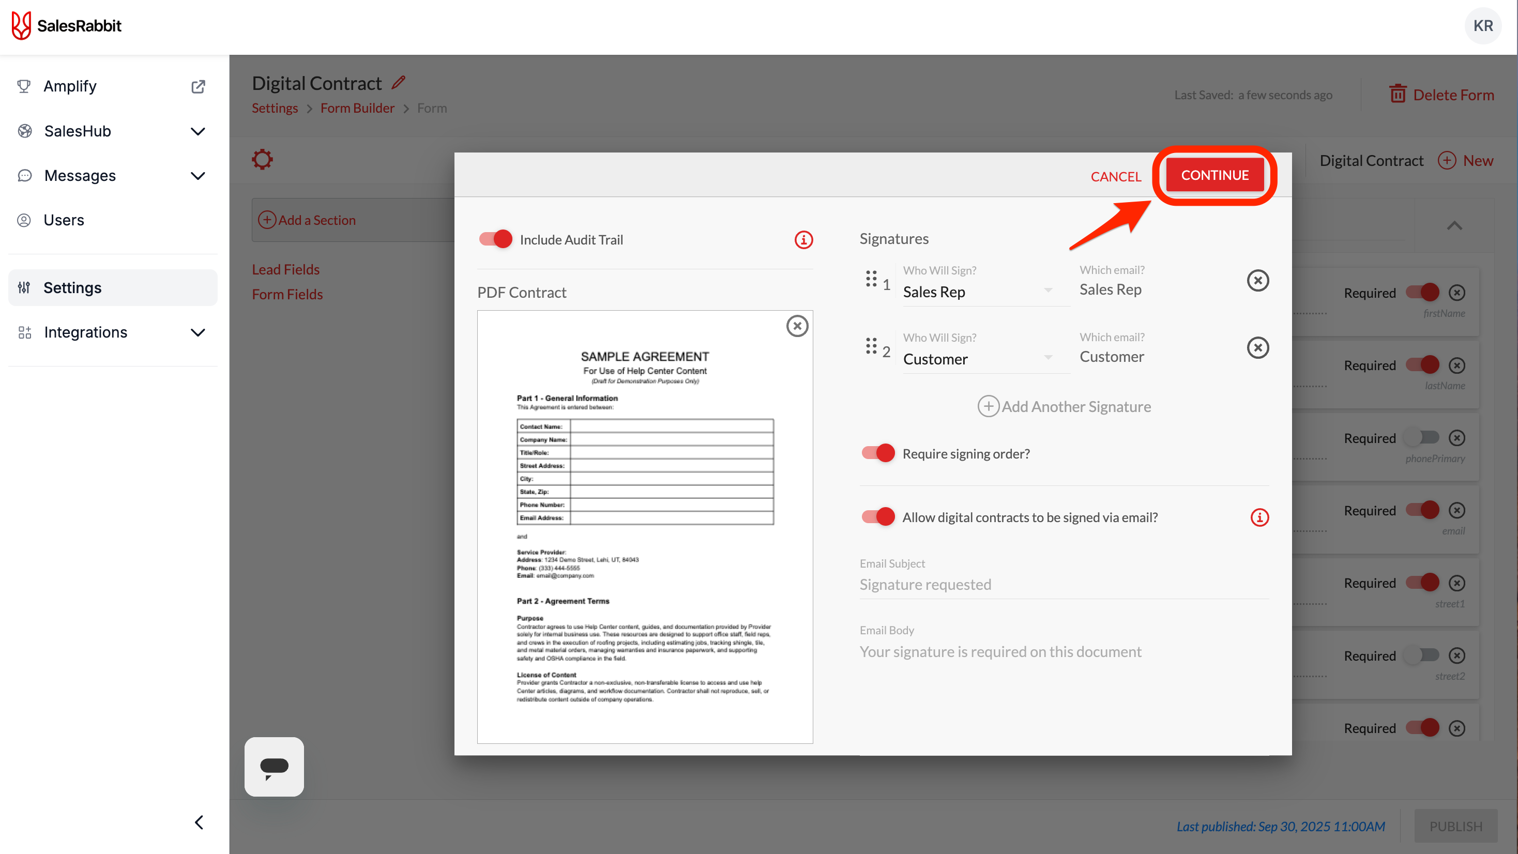
Task: Toggle Include Audit Trail switch
Action: [496, 239]
